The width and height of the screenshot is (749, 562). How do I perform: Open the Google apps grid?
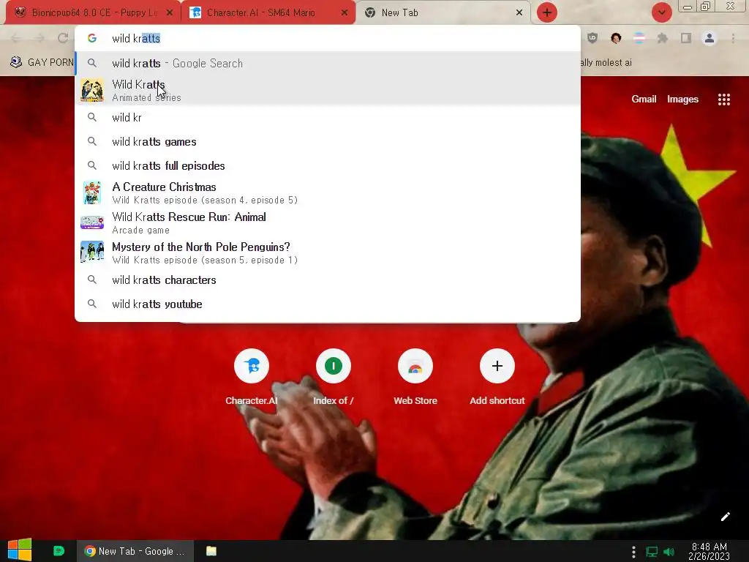tap(723, 100)
